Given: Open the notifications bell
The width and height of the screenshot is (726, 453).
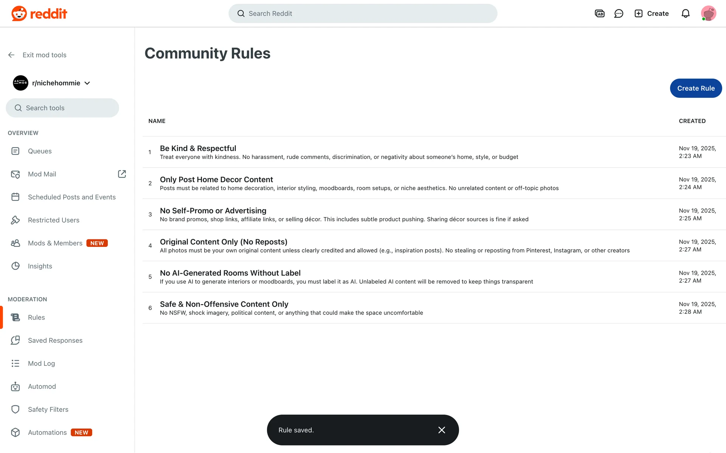Looking at the screenshot, I should coord(686,14).
